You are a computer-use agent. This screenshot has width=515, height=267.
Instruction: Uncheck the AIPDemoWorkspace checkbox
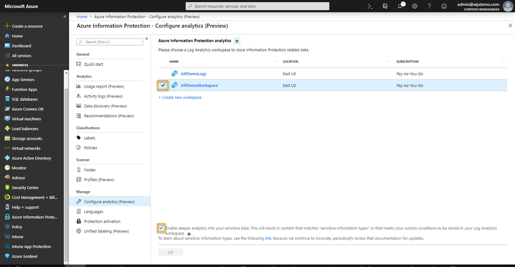pos(163,86)
